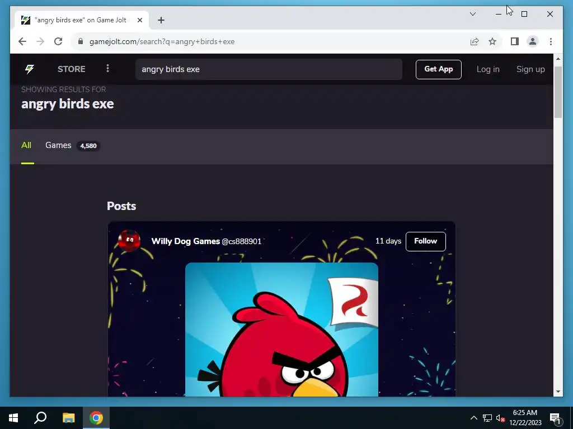
Task: Open Chrome's three-dot customize menu
Action: 551,41
